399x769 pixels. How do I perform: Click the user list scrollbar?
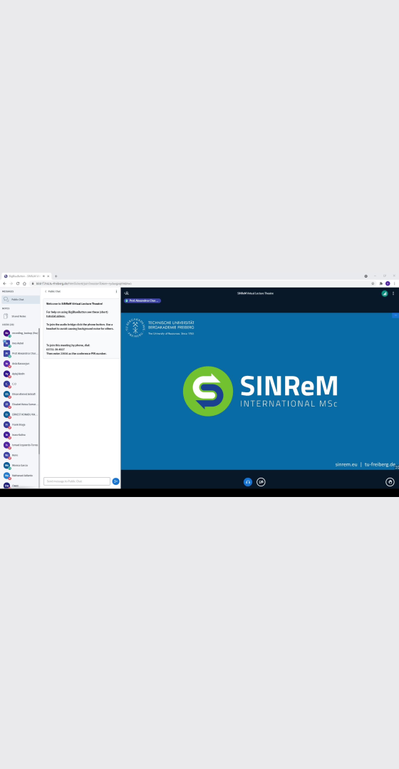tap(39, 392)
